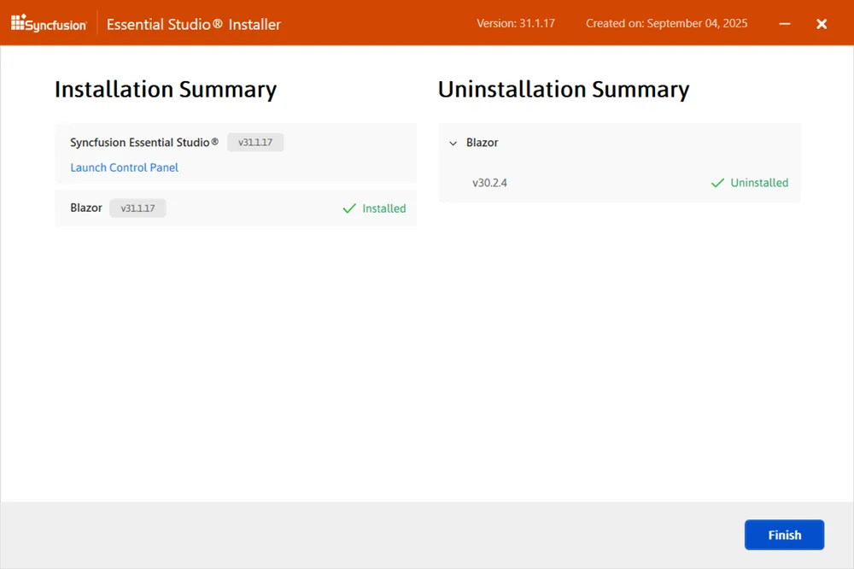The height and width of the screenshot is (569, 854).
Task: Click the v31.1.17 version badge beside Blazor
Action: tap(137, 208)
